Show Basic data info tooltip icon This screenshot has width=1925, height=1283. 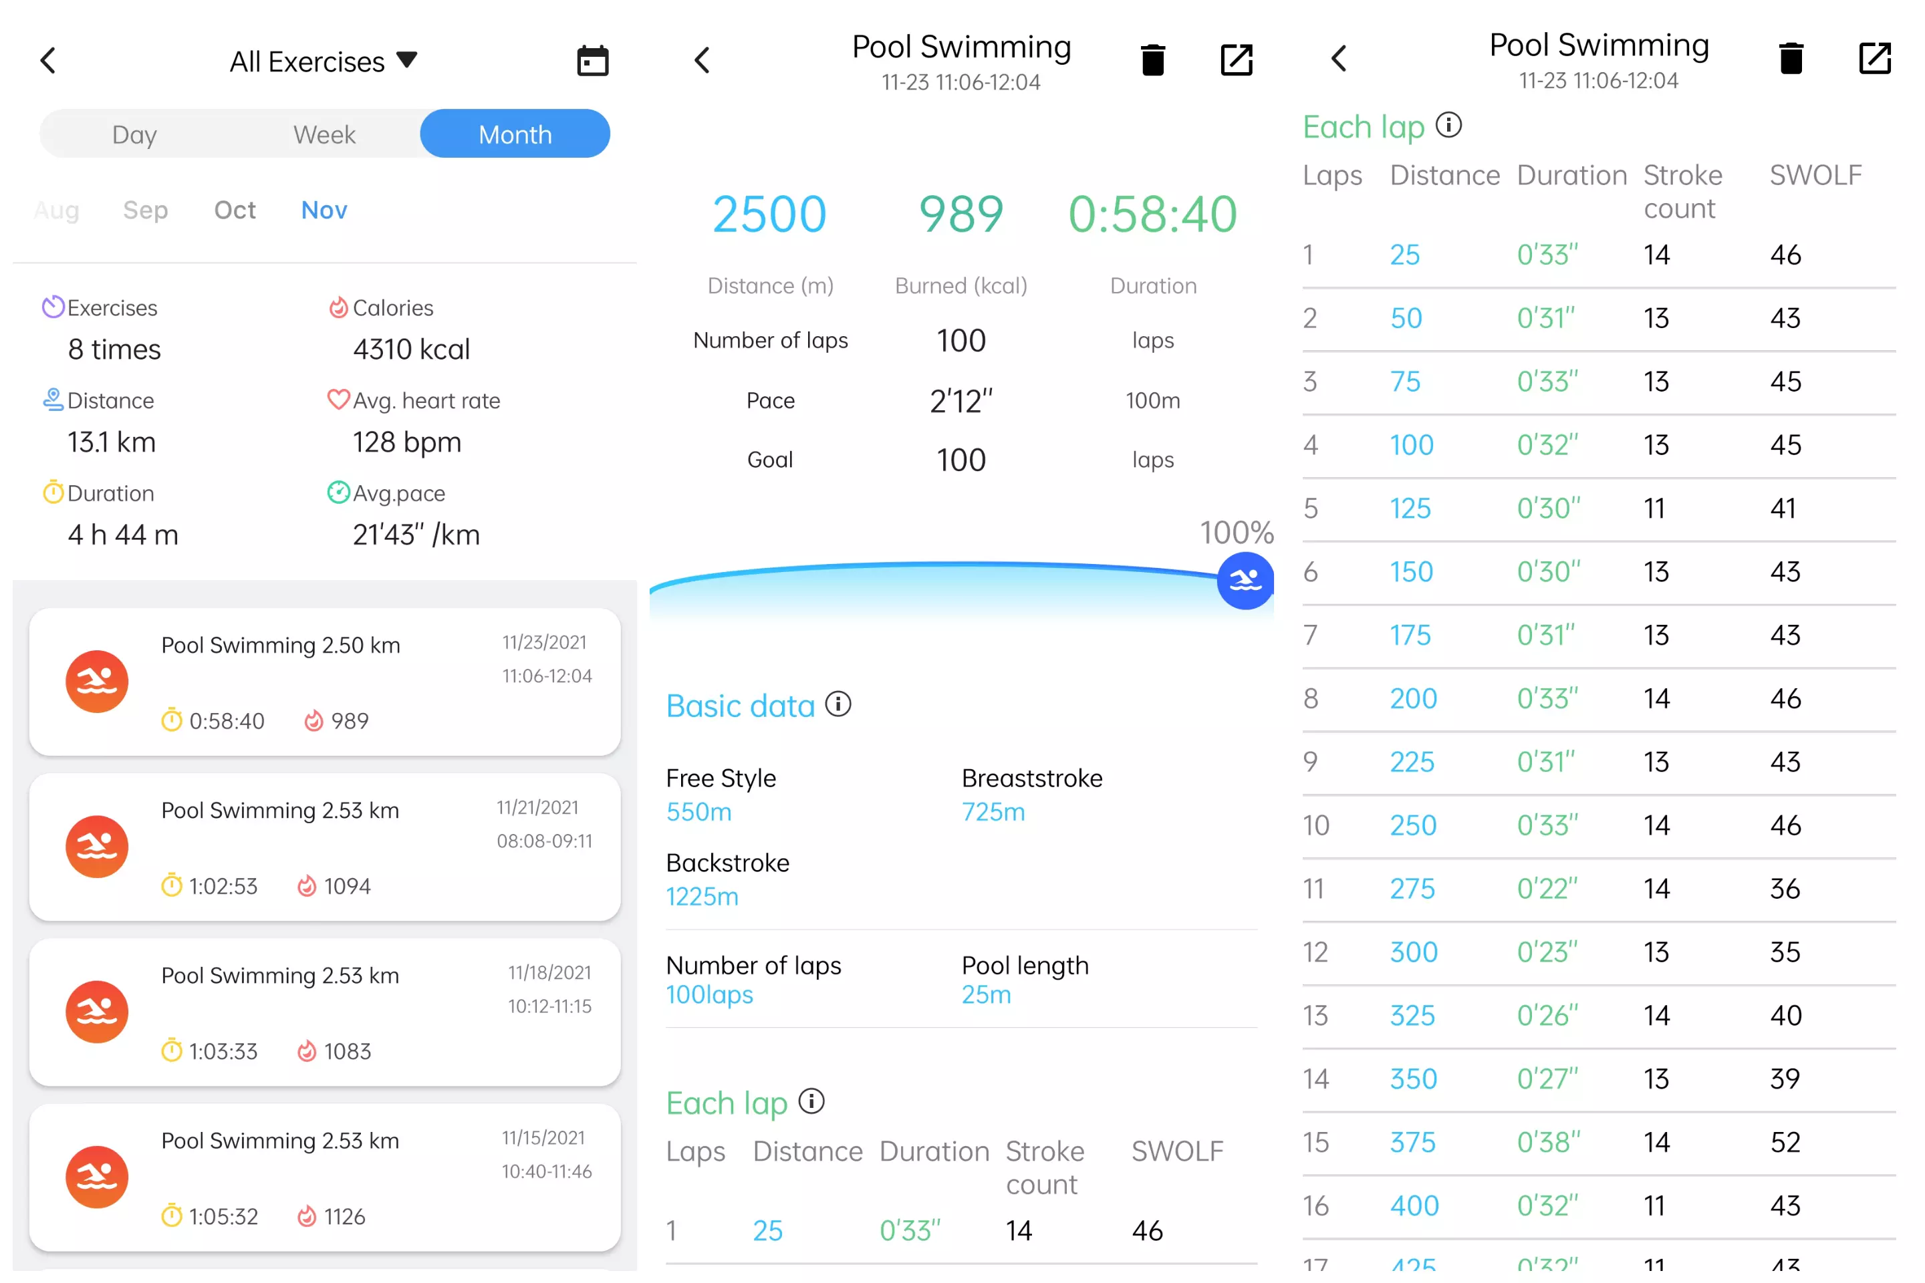pos(838,704)
